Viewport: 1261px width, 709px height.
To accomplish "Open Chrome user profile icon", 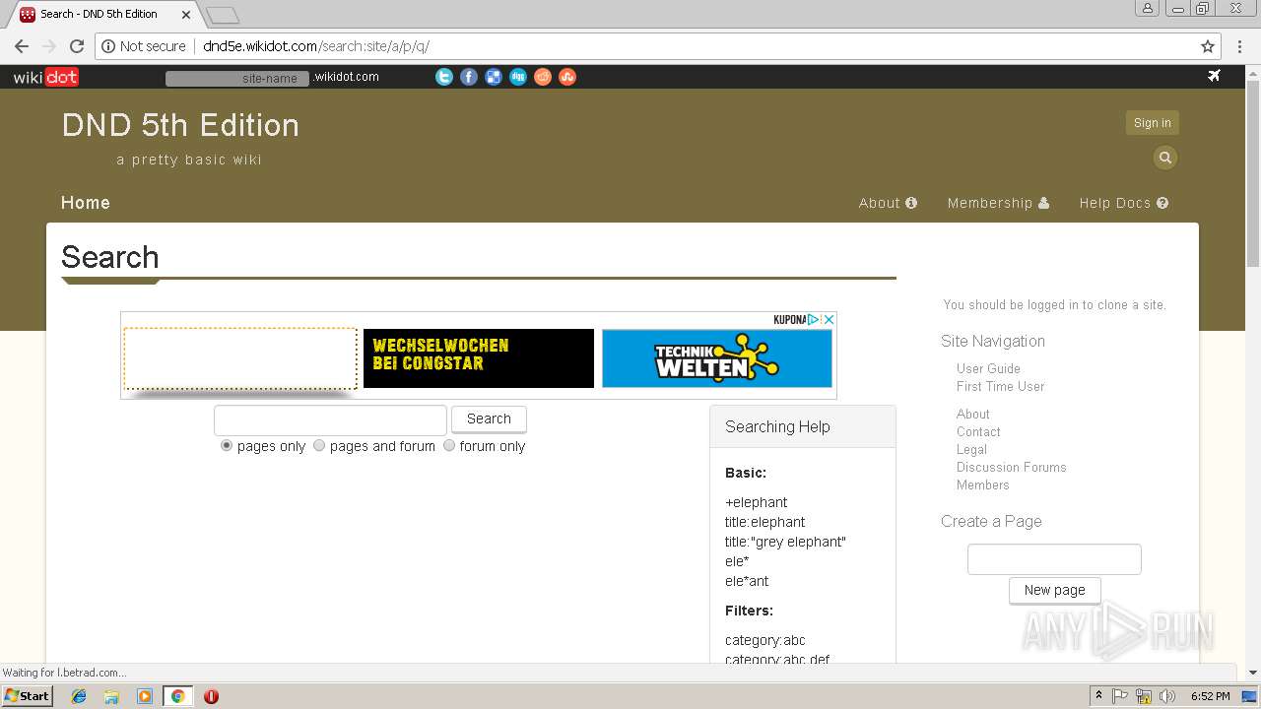I will 1148,9.
